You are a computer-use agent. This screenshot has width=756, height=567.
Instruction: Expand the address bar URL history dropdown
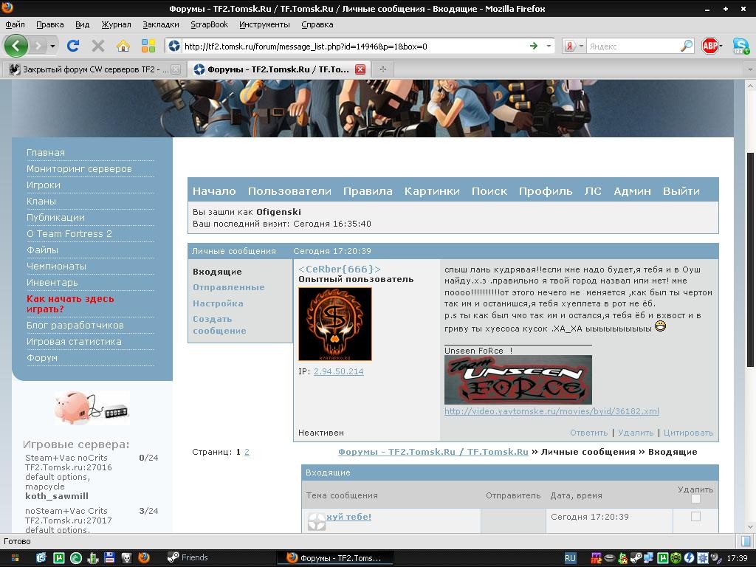click(549, 47)
